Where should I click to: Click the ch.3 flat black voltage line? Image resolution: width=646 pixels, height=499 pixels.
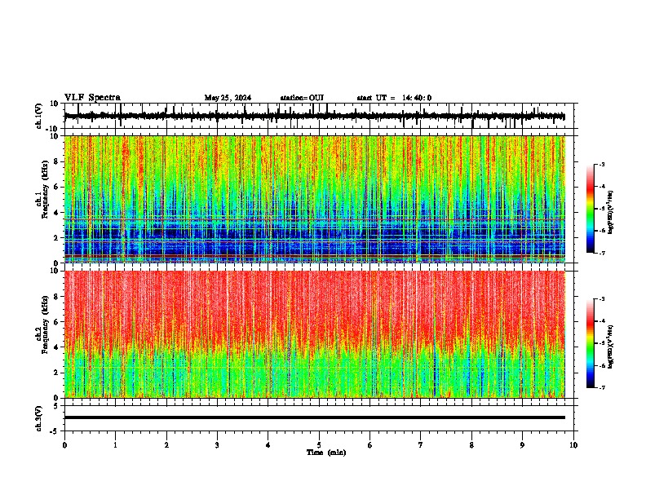click(x=315, y=417)
